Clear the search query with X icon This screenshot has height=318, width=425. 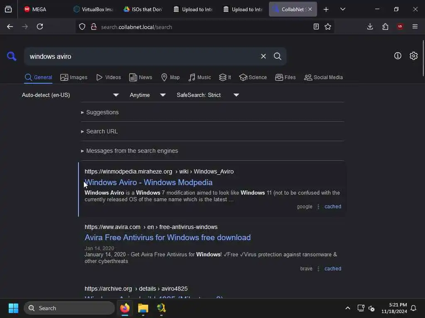(x=263, y=56)
